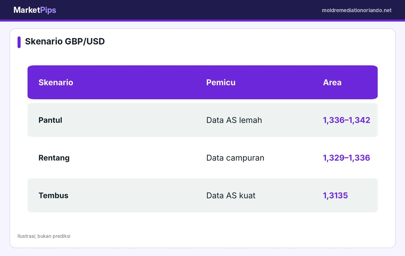Click the Ilustrasi; bukan prediksi footnote
Screen dimensions: 405x256
pos(44,236)
